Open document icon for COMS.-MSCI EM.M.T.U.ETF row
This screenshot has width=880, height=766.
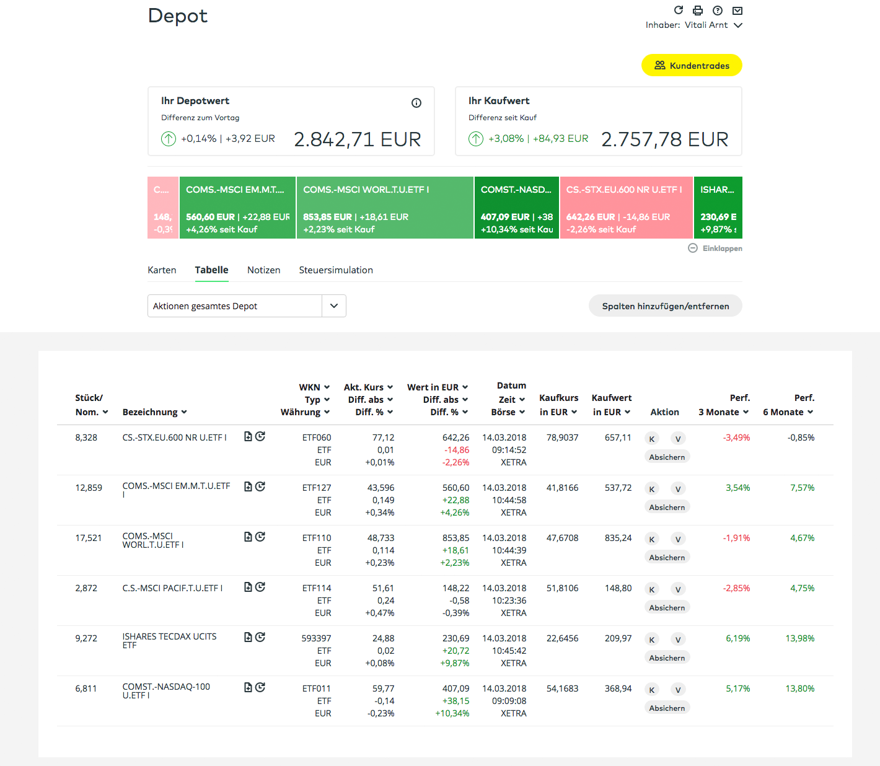[248, 486]
